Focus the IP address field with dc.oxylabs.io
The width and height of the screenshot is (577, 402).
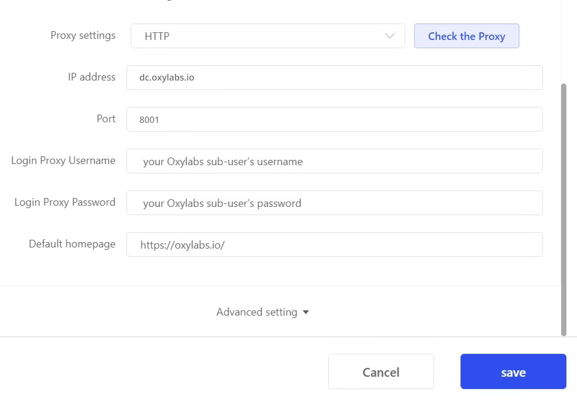(334, 78)
